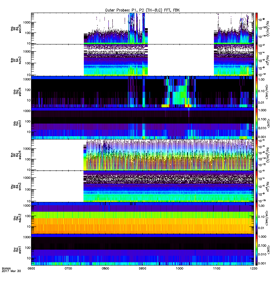271x289 pixels.
Task: Select the 0700 time axis label
Action: [x=68, y=268]
